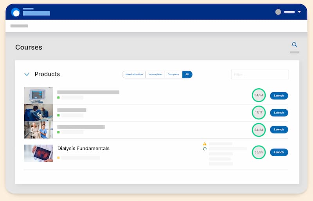The height and width of the screenshot is (201, 313).
Task: Open the kidney tablet course thumbnail
Action: pyautogui.click(x=38, y=153)
